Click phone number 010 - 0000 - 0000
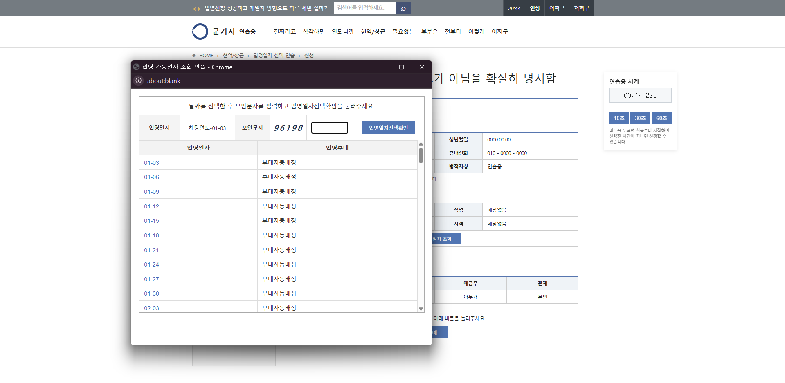Image resolution: width=785 pixels, height=383 pixels. click(x=507, y=153)
